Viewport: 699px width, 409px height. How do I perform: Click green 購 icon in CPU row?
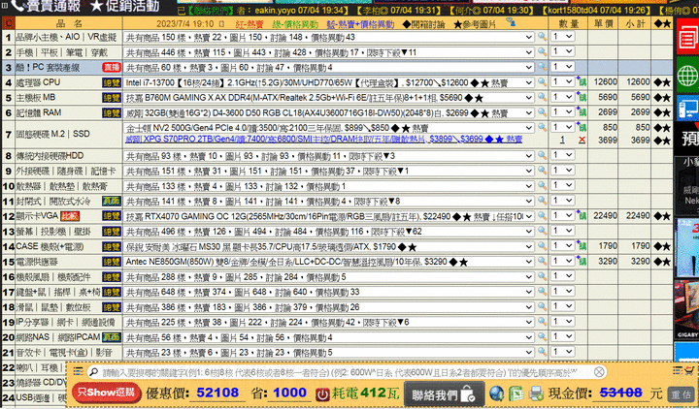coord(582,81)
